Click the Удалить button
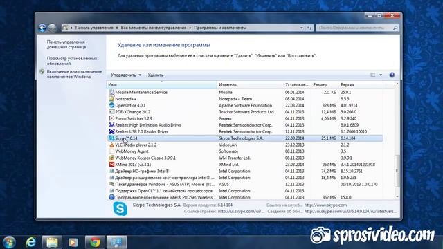The image size is (443, 249). click(156, 75)
